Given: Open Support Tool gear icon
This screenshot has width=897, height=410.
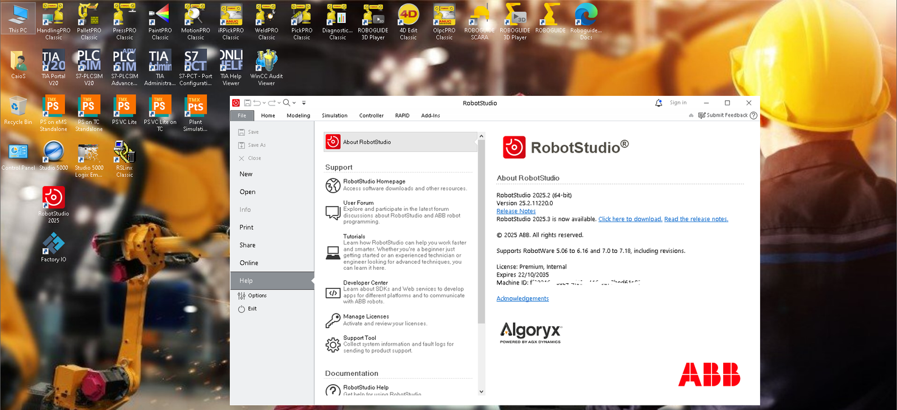Looking at the screenshot, I should coord(333,344).
